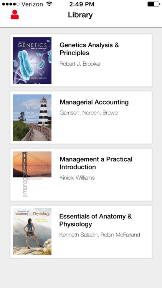Open the Golden Gate bridge Management cover
This screenshot has width=162, height=288.
click(32, 174)
